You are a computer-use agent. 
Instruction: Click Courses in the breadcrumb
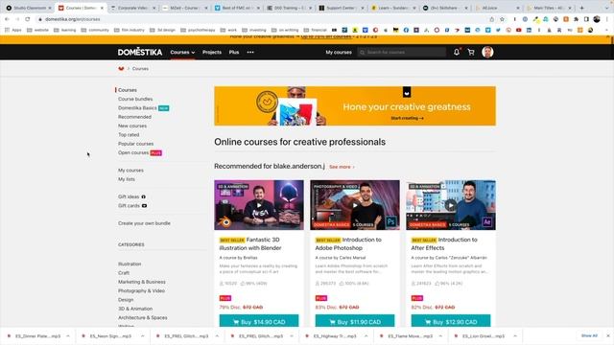tap(140, 68)
